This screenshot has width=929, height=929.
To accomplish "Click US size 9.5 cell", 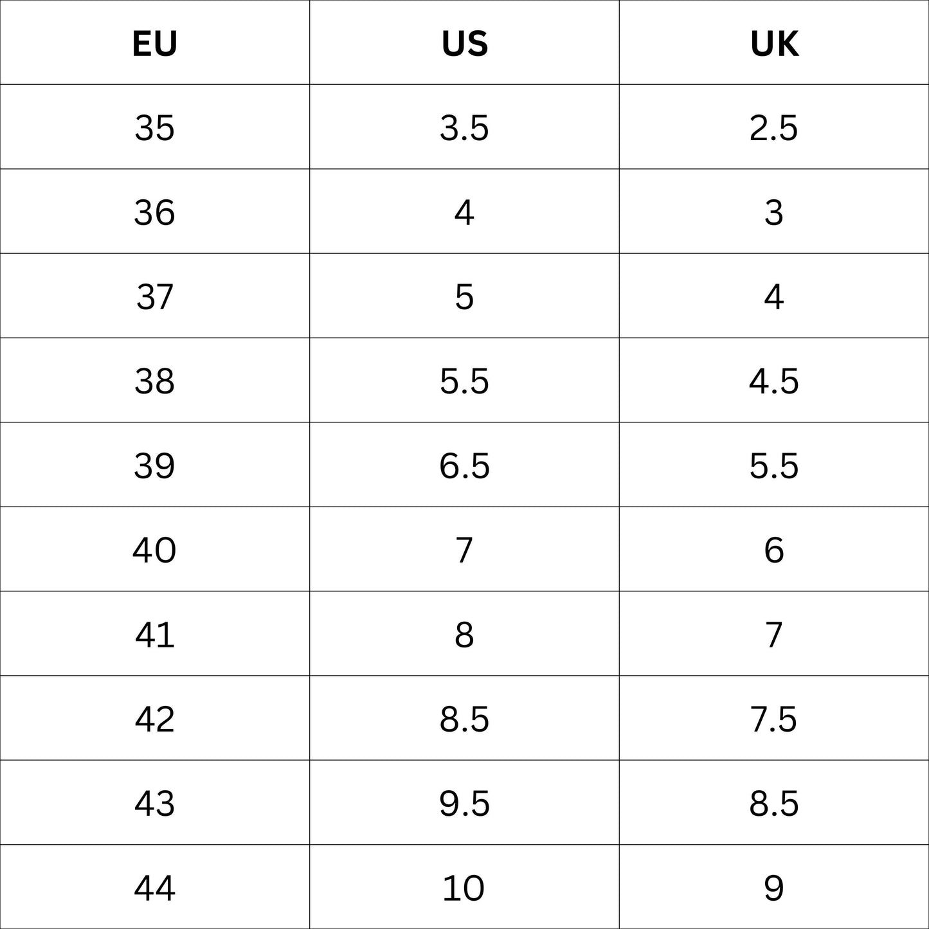I will pyautogui.click(x=464, y=803).
